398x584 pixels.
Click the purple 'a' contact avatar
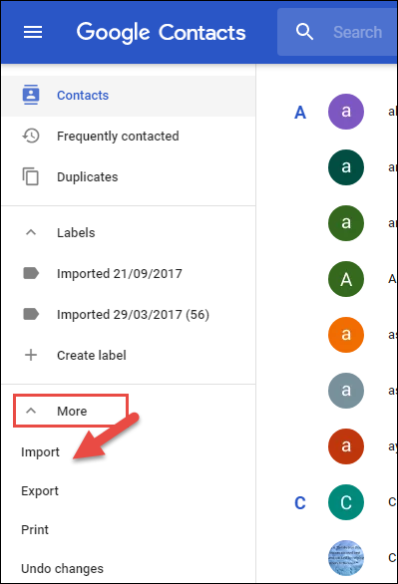coord(346,112)
